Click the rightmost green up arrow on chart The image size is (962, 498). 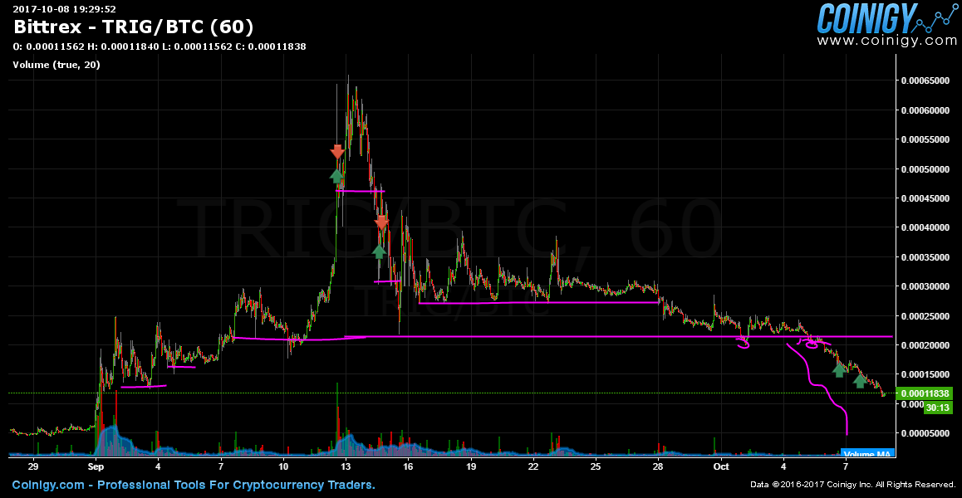pos(861,381)
